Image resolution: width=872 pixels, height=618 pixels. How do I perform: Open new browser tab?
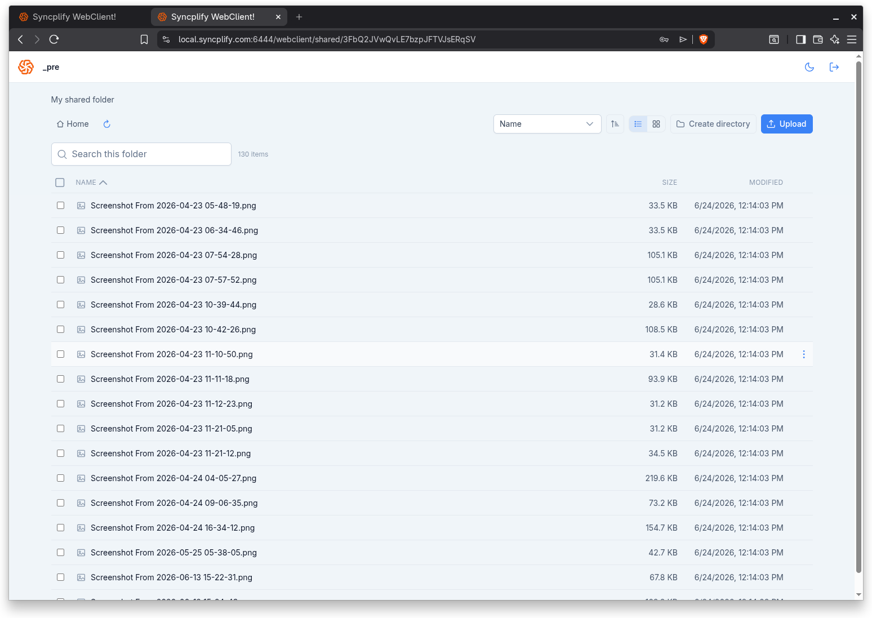tap(299, 17)
